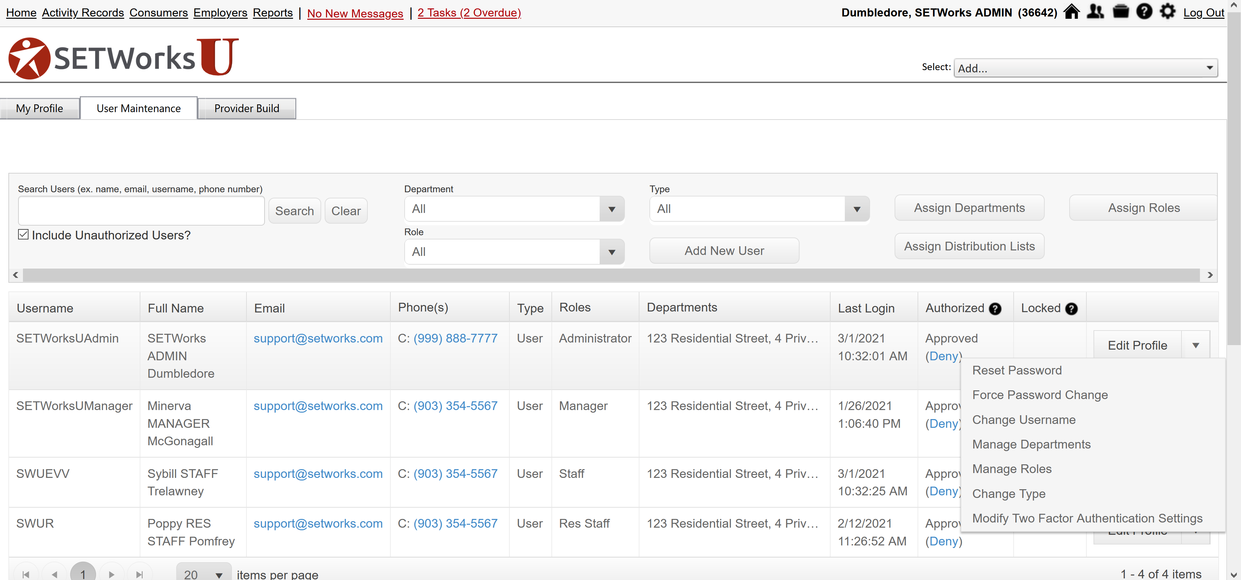Viewport: 1241px width, 580px height.
Task: Switch to the Provider Build tab
Action: pos(246,108)
